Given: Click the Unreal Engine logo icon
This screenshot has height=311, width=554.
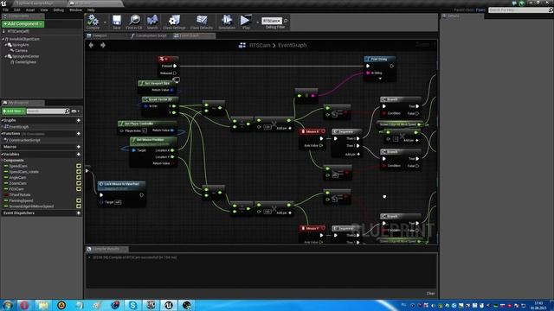Looking at the screenshot, I should [x=3, y=3].
